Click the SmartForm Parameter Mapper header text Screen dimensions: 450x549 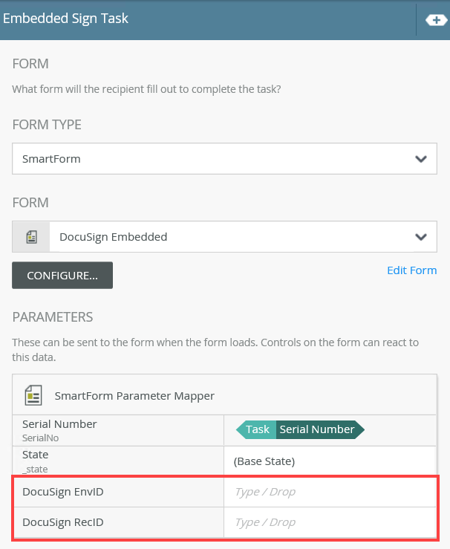(134, 395)
